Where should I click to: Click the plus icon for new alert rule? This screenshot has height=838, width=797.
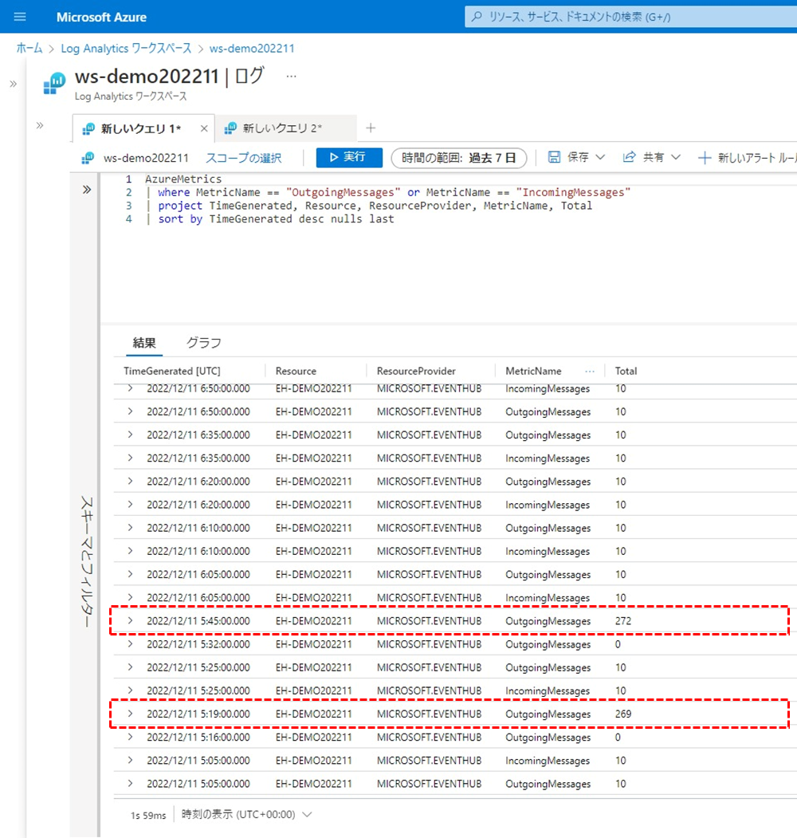[705, 158]
